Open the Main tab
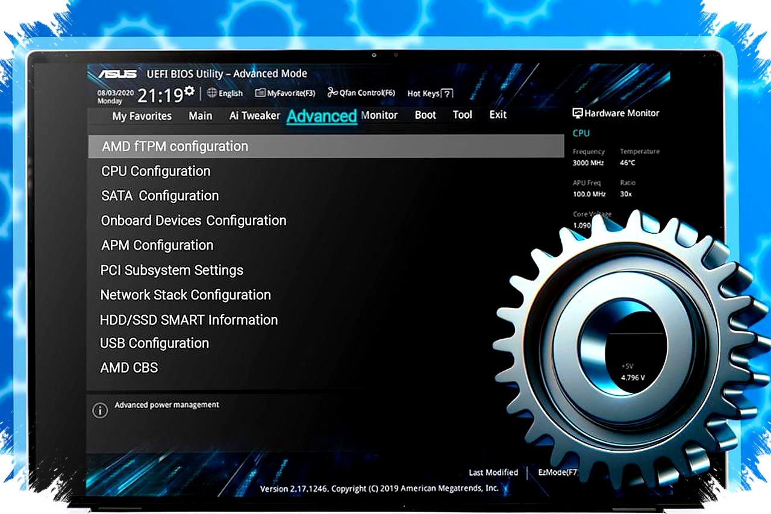Screen dimensions: 771x514 (200, 116)
